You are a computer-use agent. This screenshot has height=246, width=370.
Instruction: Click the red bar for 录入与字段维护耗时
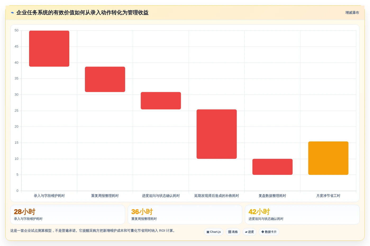tap(49, 49)
